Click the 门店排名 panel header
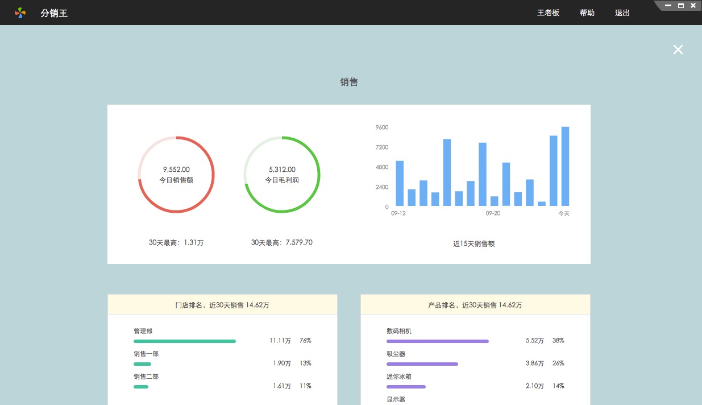 pyautogui.click(x=222, y=305)
